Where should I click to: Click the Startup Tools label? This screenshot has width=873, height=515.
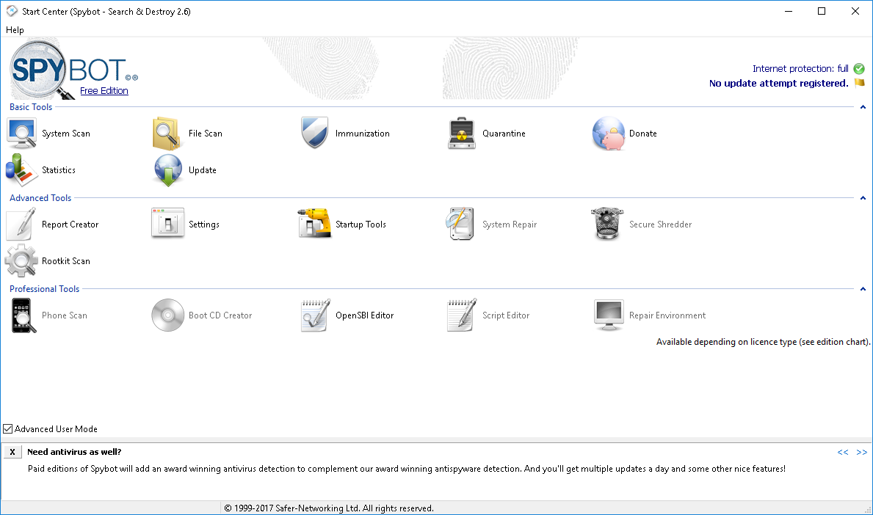click(361, 224)
